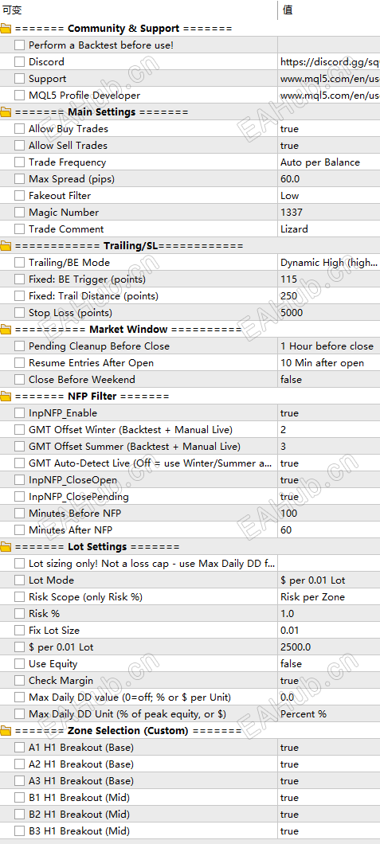This screenshot has height=844, width=380.
Task: Click the Market Window folder icon
Action: click(6, 330)
